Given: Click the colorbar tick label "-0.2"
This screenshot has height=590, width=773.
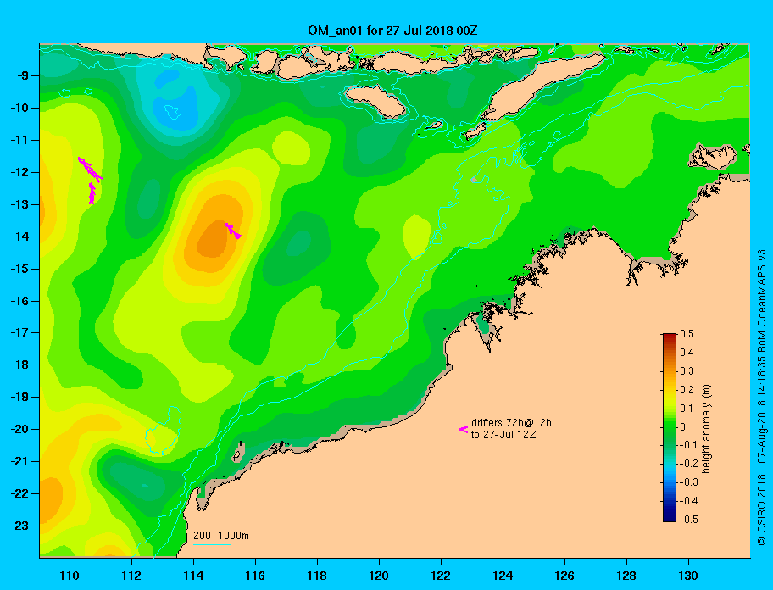Looking at the screenshot, I should tap(689, 464).
